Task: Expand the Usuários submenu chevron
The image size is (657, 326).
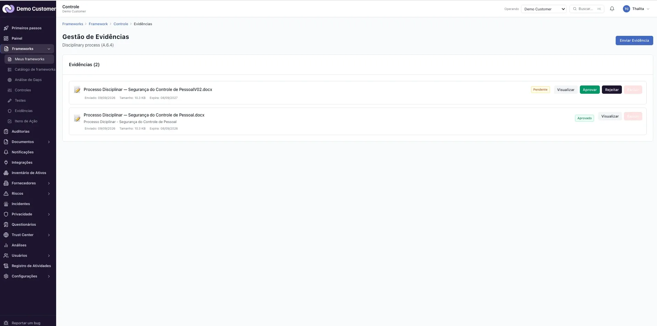Action: (49, 256)
